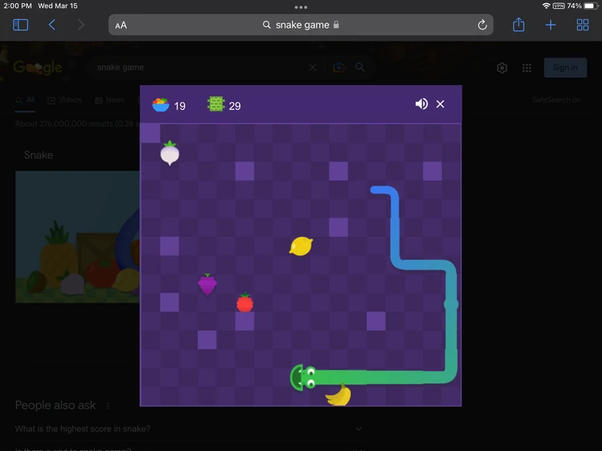Show the tab overview grid
The width and height of the screenshot is (602, 451).
(582, 25)
